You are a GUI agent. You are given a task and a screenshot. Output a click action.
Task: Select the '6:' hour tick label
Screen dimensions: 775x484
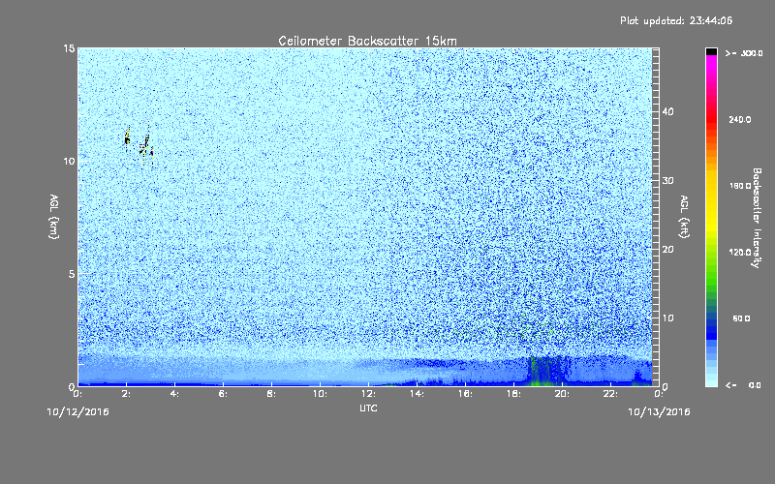click(x=223, y=394)
